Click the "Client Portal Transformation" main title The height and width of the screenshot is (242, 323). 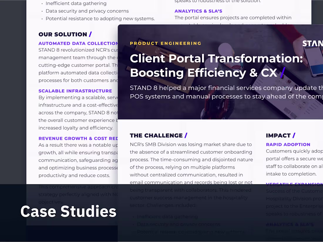click(217, 58)
